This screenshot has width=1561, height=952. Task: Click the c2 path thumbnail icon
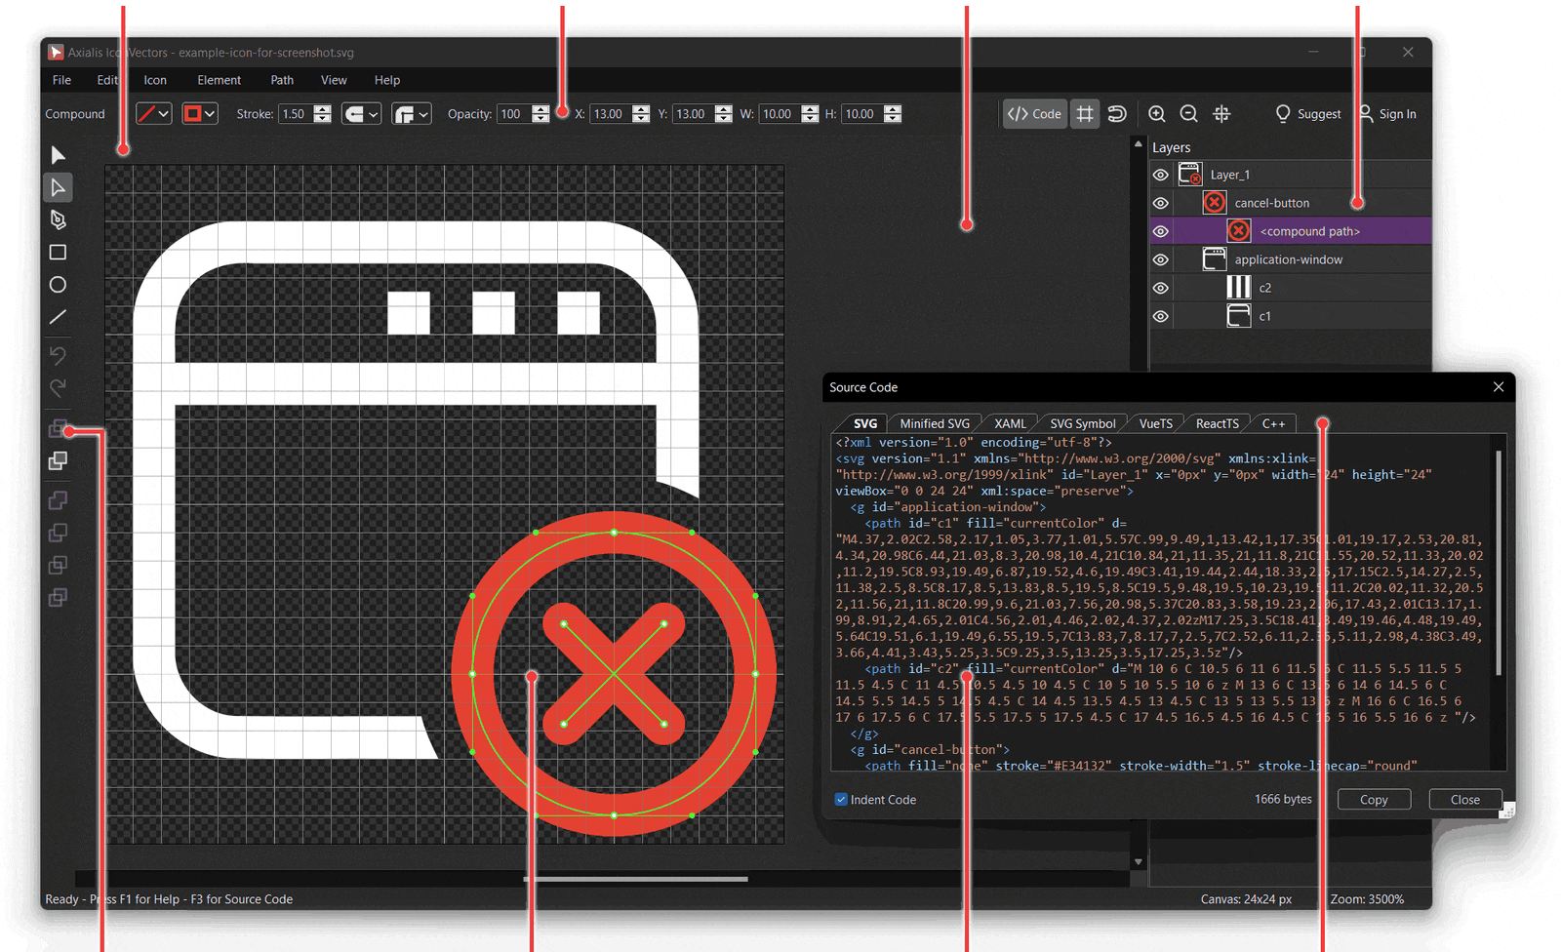coord(1238,288)
